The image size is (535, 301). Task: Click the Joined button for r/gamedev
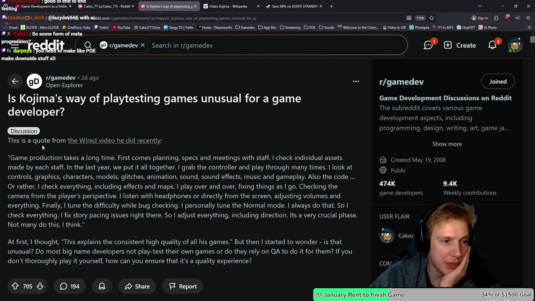point(498,82)
